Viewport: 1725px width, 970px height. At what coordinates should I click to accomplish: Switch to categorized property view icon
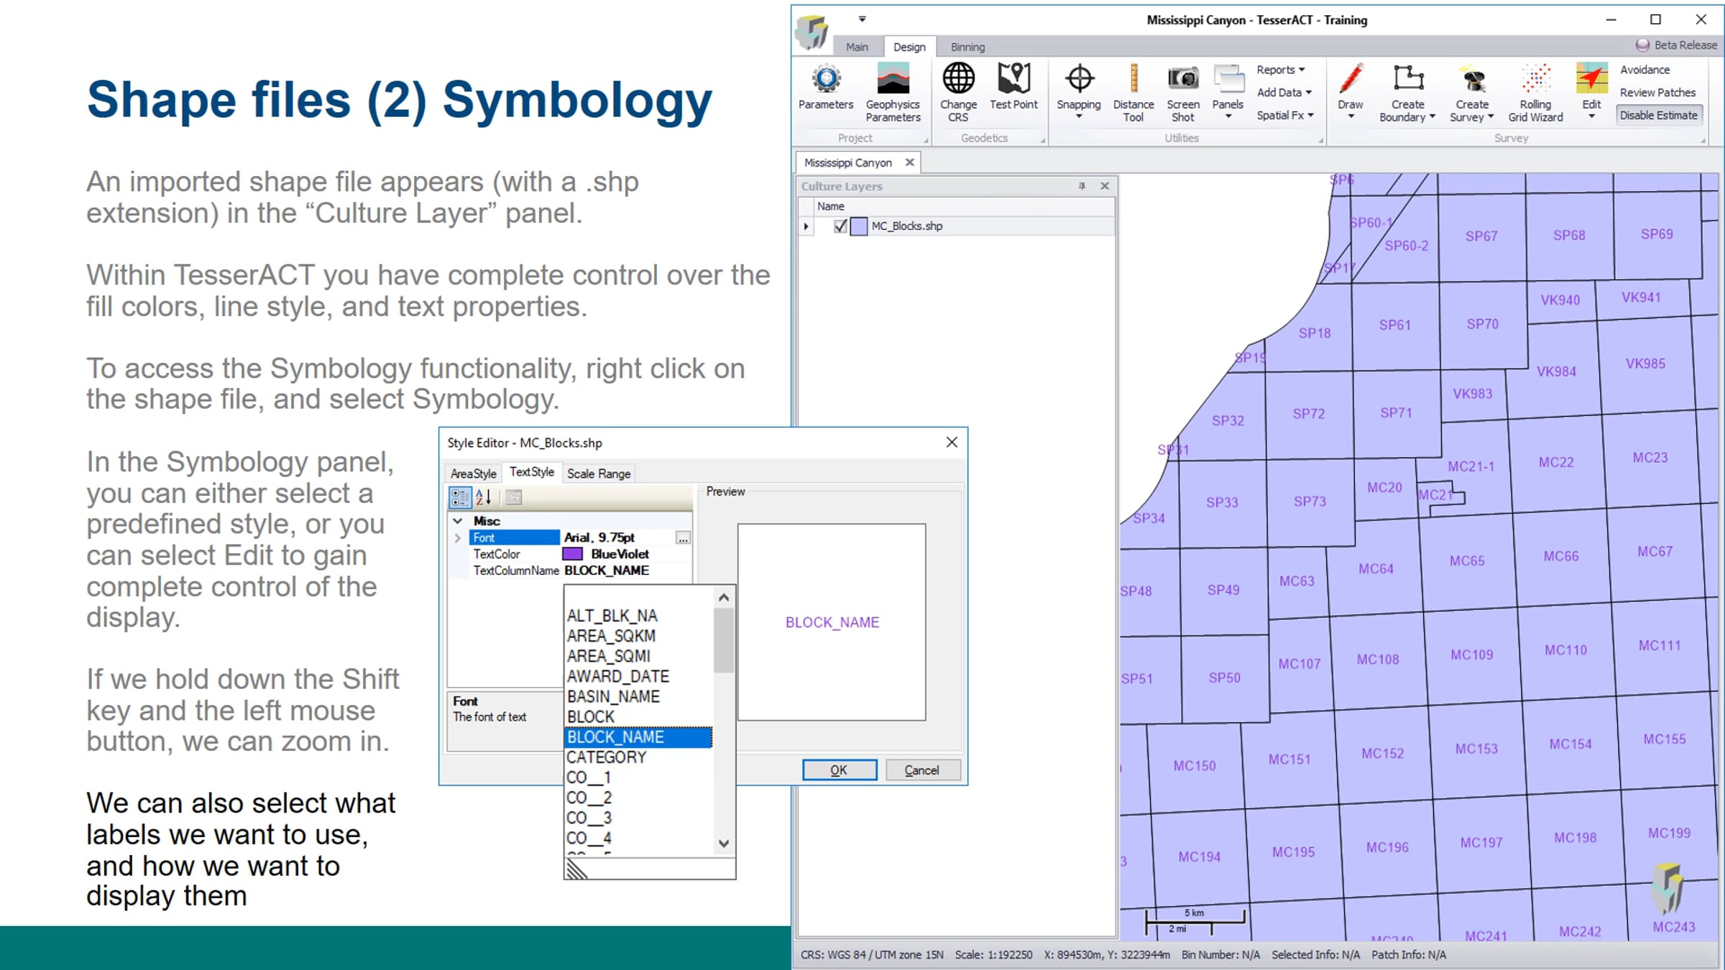click(459, 497)
